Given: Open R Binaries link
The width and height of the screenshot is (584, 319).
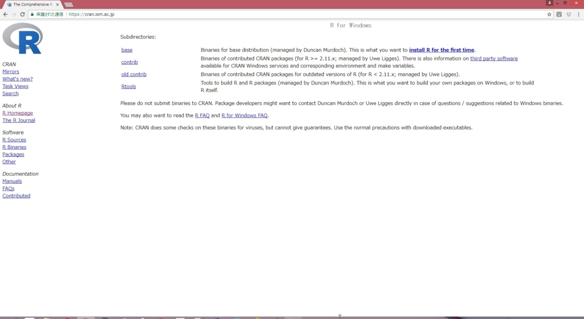Looking at the screenshot, I should coord(14,147).
